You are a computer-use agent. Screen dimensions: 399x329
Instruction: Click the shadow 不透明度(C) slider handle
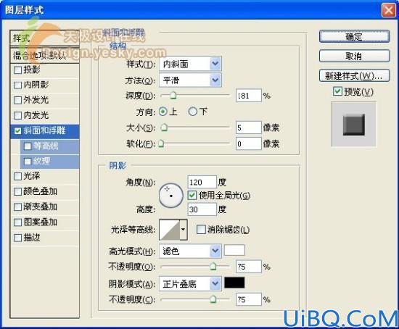coord(213,299)
